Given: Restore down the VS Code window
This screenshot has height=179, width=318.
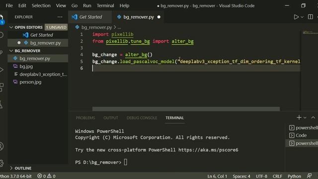Looking at the screenshot, I should pyautogui.click(x=303, y=5).
